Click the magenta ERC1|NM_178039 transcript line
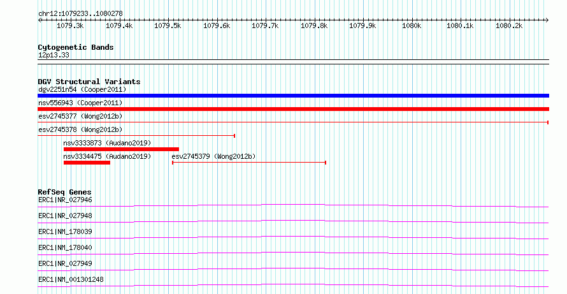The height and width of the screenshot is (294, 567). [293, 237]
